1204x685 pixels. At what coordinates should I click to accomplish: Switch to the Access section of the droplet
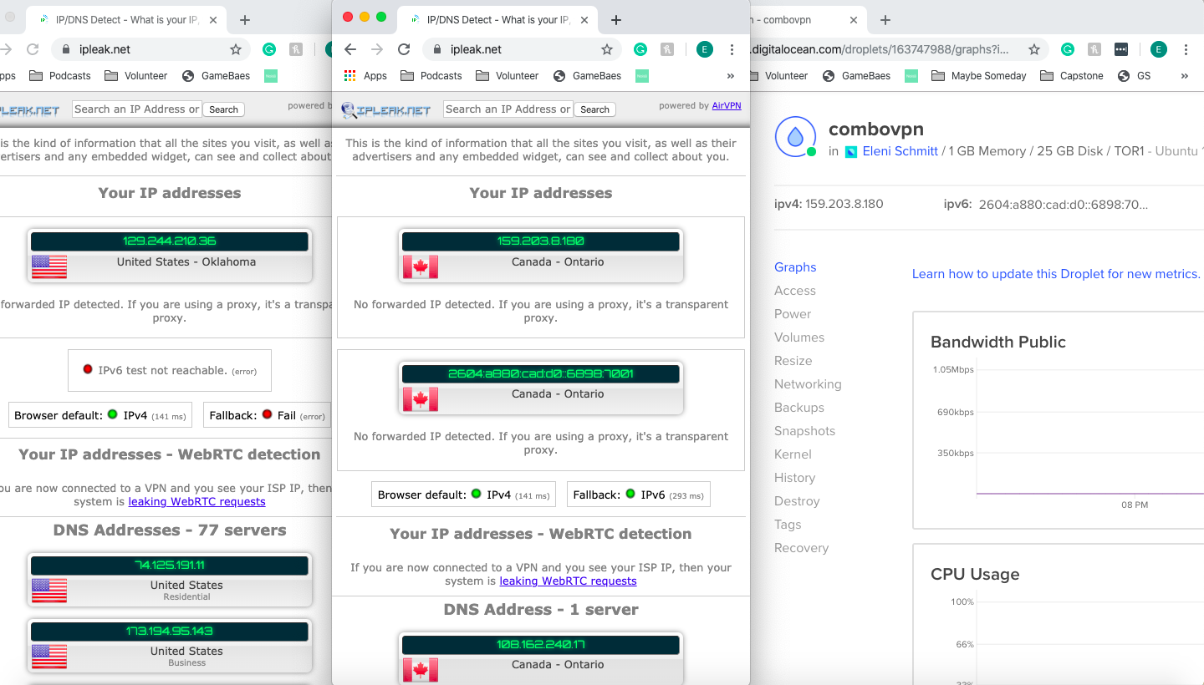tap(794, 291)
